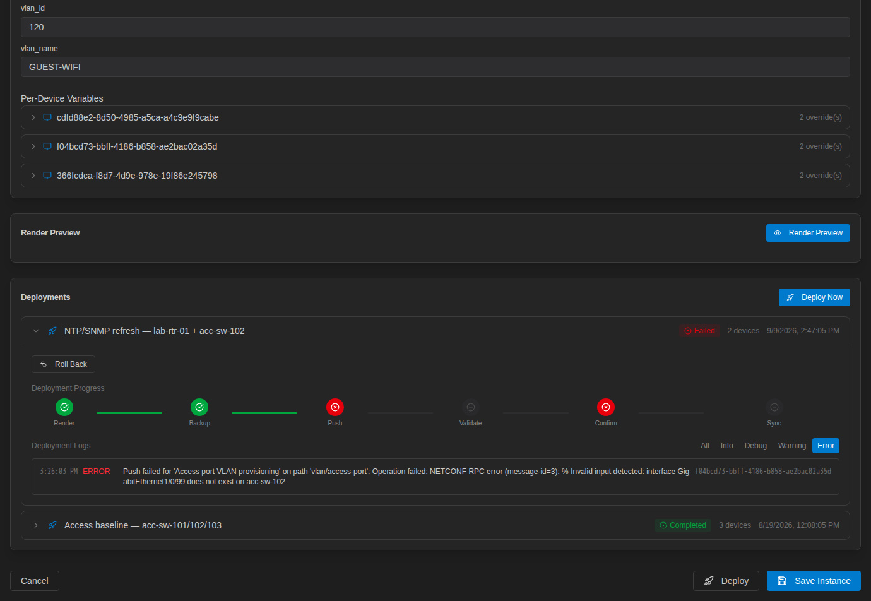Viewport: 871px width, 601px height.
Task: Roll Back the failed deployment
Action: click(63, 364)
